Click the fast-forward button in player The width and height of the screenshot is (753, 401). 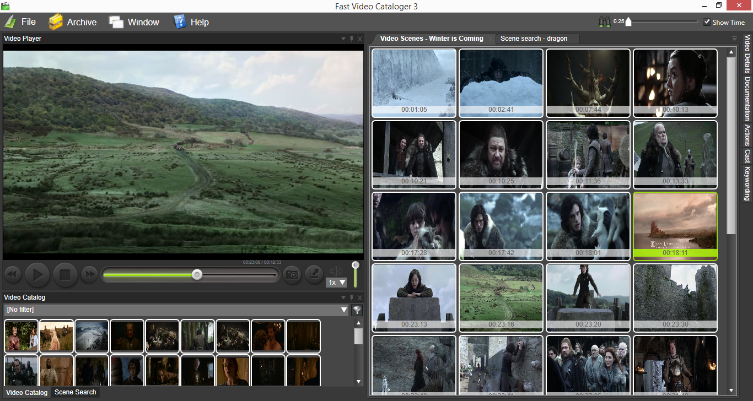(89, 274)
